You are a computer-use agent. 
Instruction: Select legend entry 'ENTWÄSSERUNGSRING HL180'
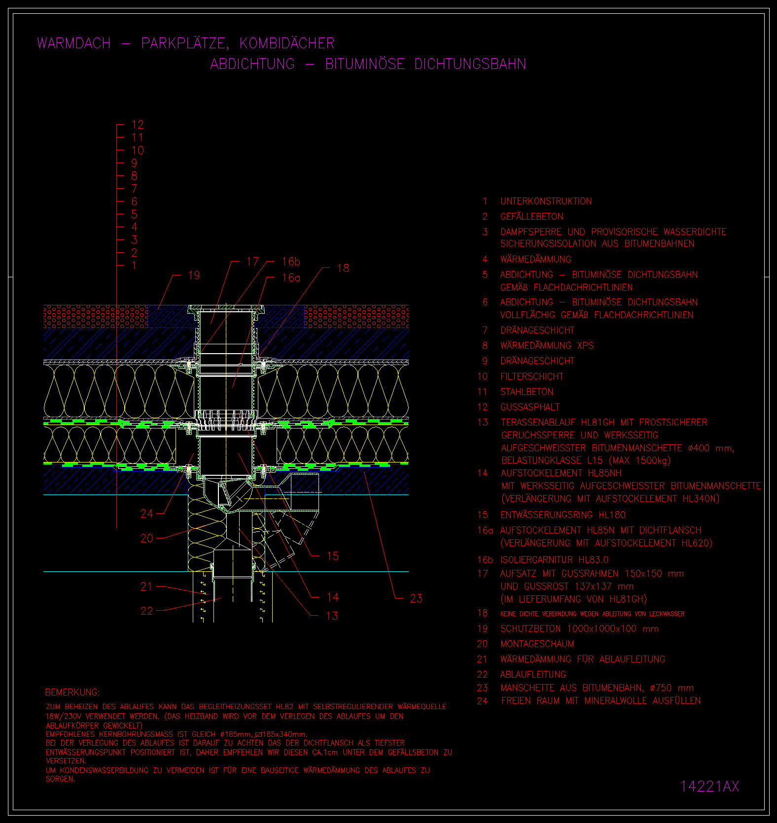click(563, 515)
